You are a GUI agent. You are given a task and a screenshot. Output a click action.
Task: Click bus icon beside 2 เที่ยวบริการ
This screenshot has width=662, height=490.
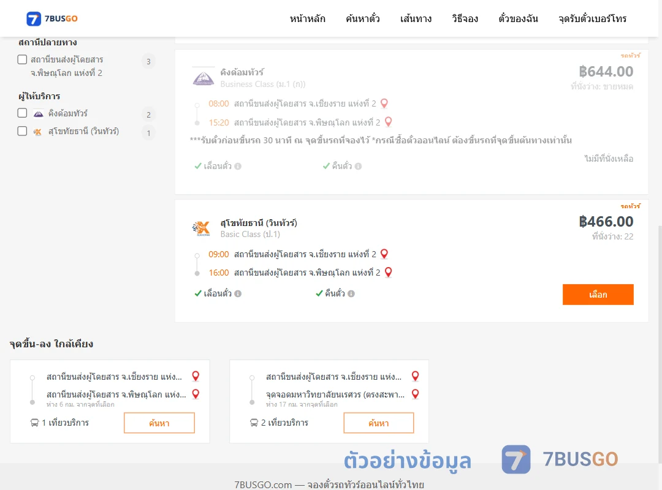point(254,423)
